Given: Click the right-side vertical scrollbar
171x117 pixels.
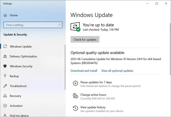Looking at the screenshot, I should [170, 46].
